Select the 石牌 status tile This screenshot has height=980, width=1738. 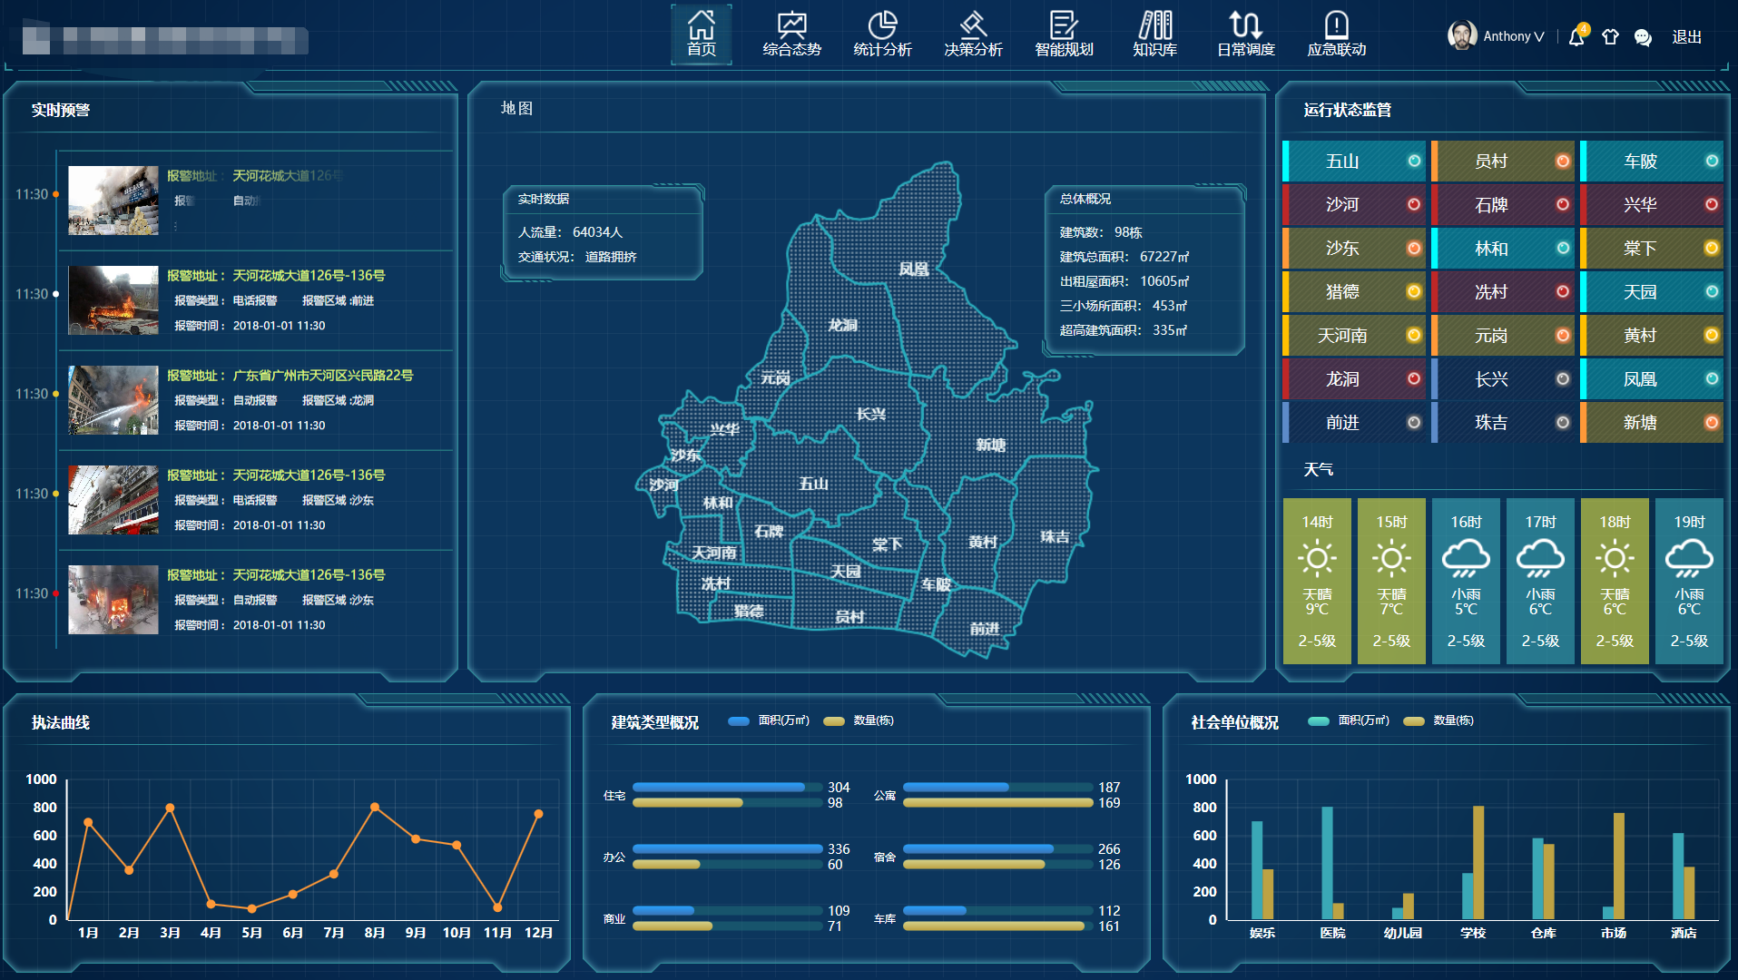(x=1503, y=204)
